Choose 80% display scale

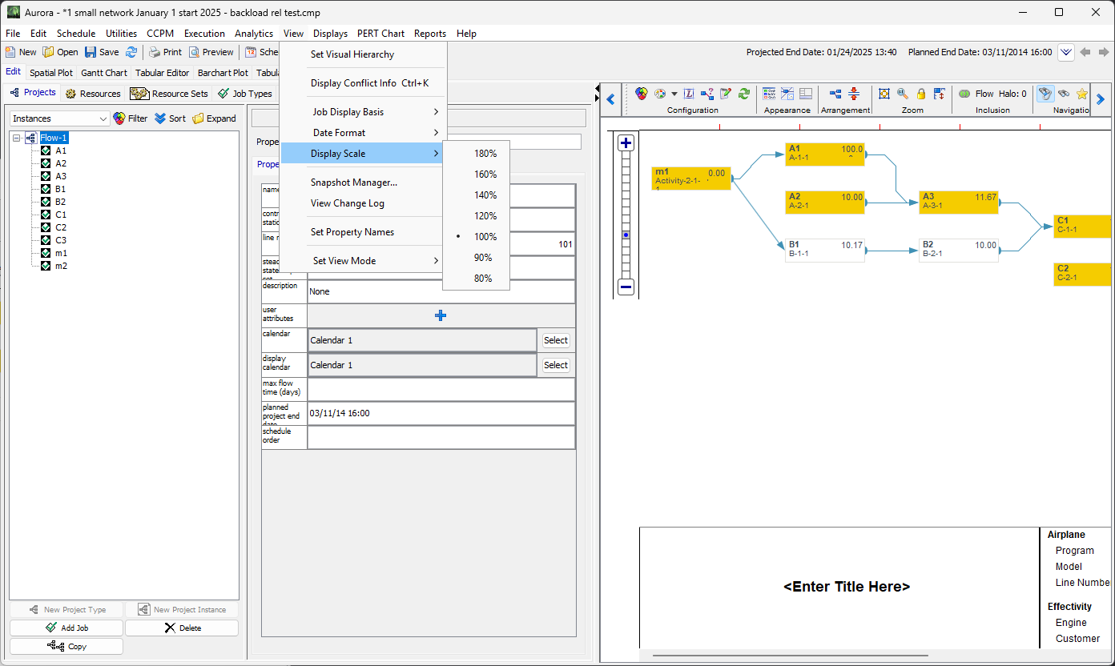coord(482,279)
